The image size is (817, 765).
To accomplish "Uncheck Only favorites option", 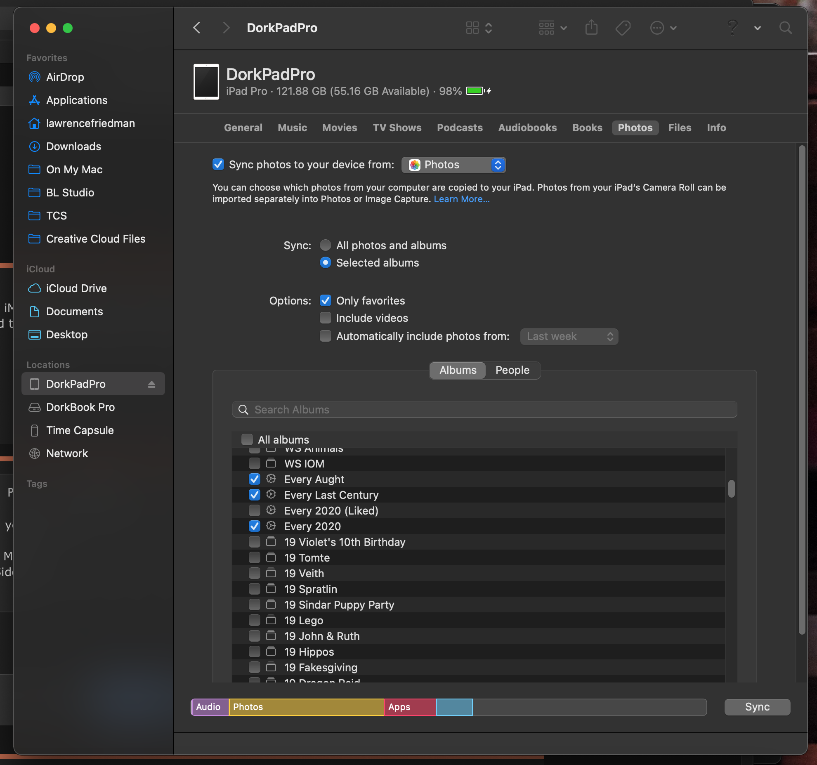I will (326, 301).
